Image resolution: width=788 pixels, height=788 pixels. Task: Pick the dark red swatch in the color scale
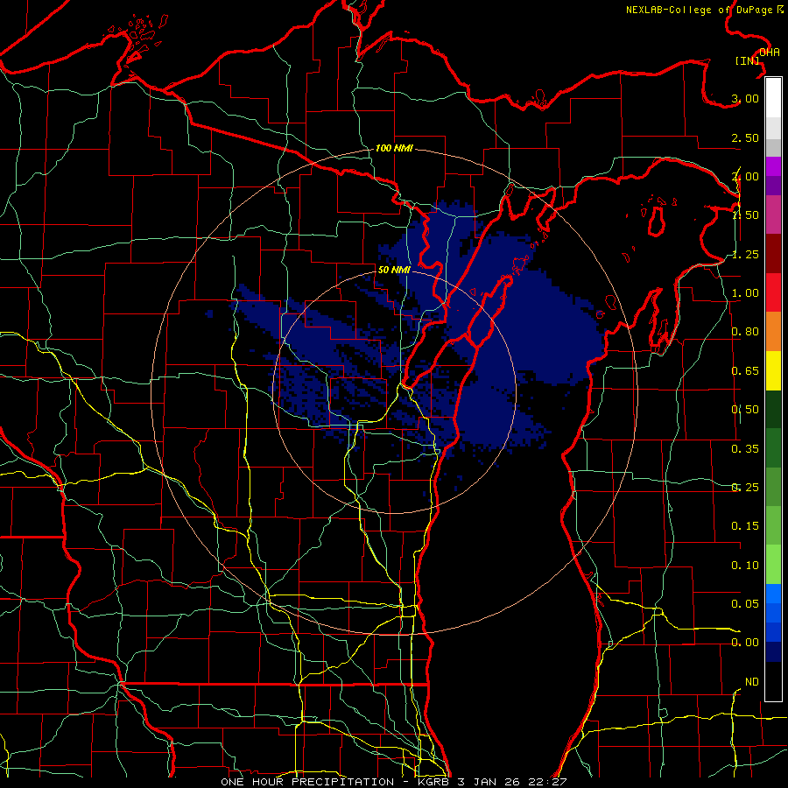[x=773, y=254]
